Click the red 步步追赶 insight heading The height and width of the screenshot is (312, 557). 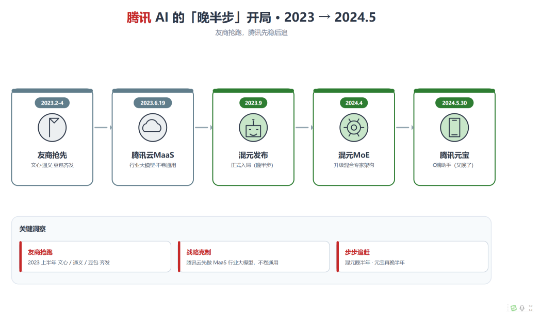click(357, 252)
